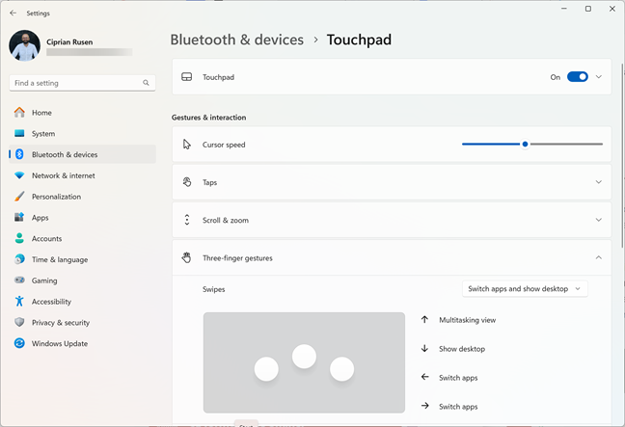Click the cursor pointer icon beside Cursor speed
Image resolution: width=625 pixels, height=427 pixels.
(x=186, y=145)
